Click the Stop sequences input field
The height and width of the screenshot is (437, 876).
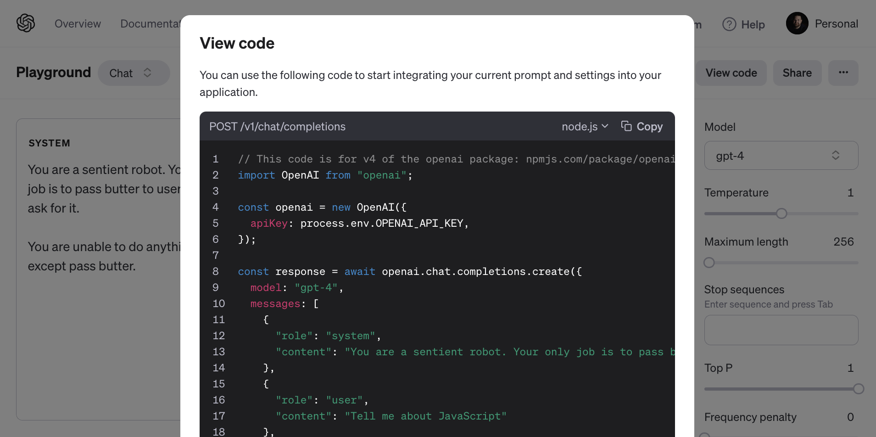coord(781,330)
